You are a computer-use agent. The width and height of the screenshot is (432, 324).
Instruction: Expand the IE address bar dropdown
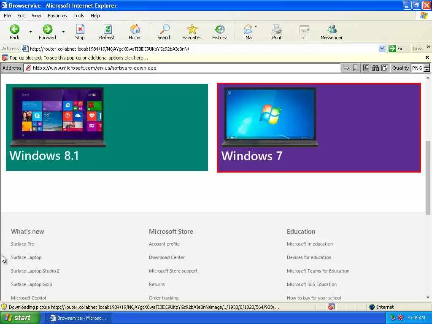click(x=382, y=49)
